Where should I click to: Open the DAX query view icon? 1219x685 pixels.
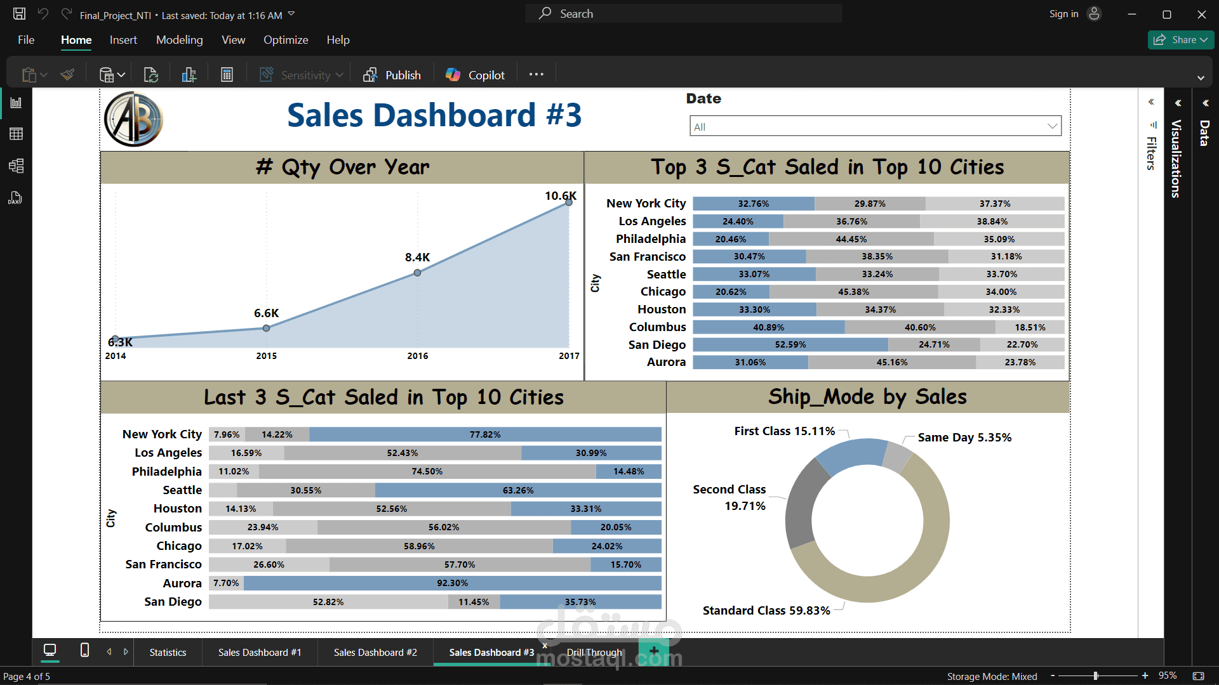pyautogui.click(x=16, y=199)
